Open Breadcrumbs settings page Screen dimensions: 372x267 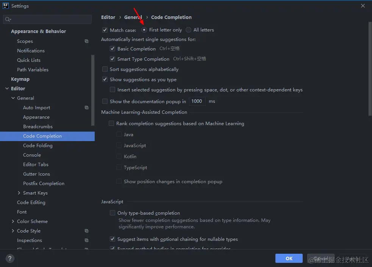pos(38,127)
